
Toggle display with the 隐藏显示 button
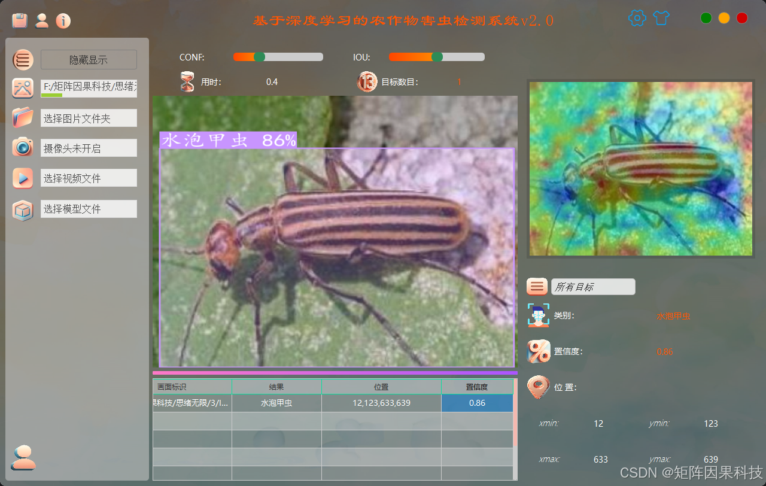coord(89,60)
